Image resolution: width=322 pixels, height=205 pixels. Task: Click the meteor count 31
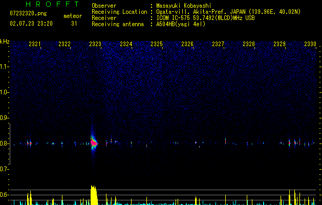click(74, 24)
